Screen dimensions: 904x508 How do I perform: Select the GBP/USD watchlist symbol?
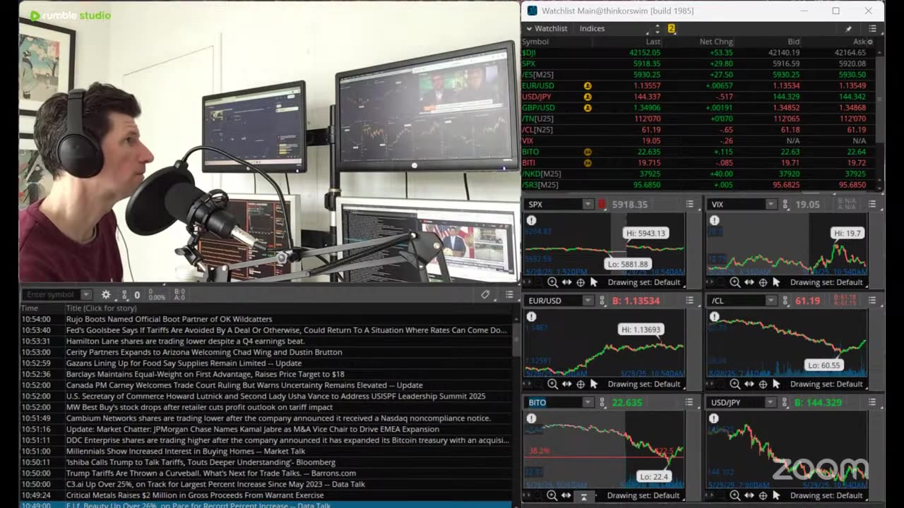538,108
